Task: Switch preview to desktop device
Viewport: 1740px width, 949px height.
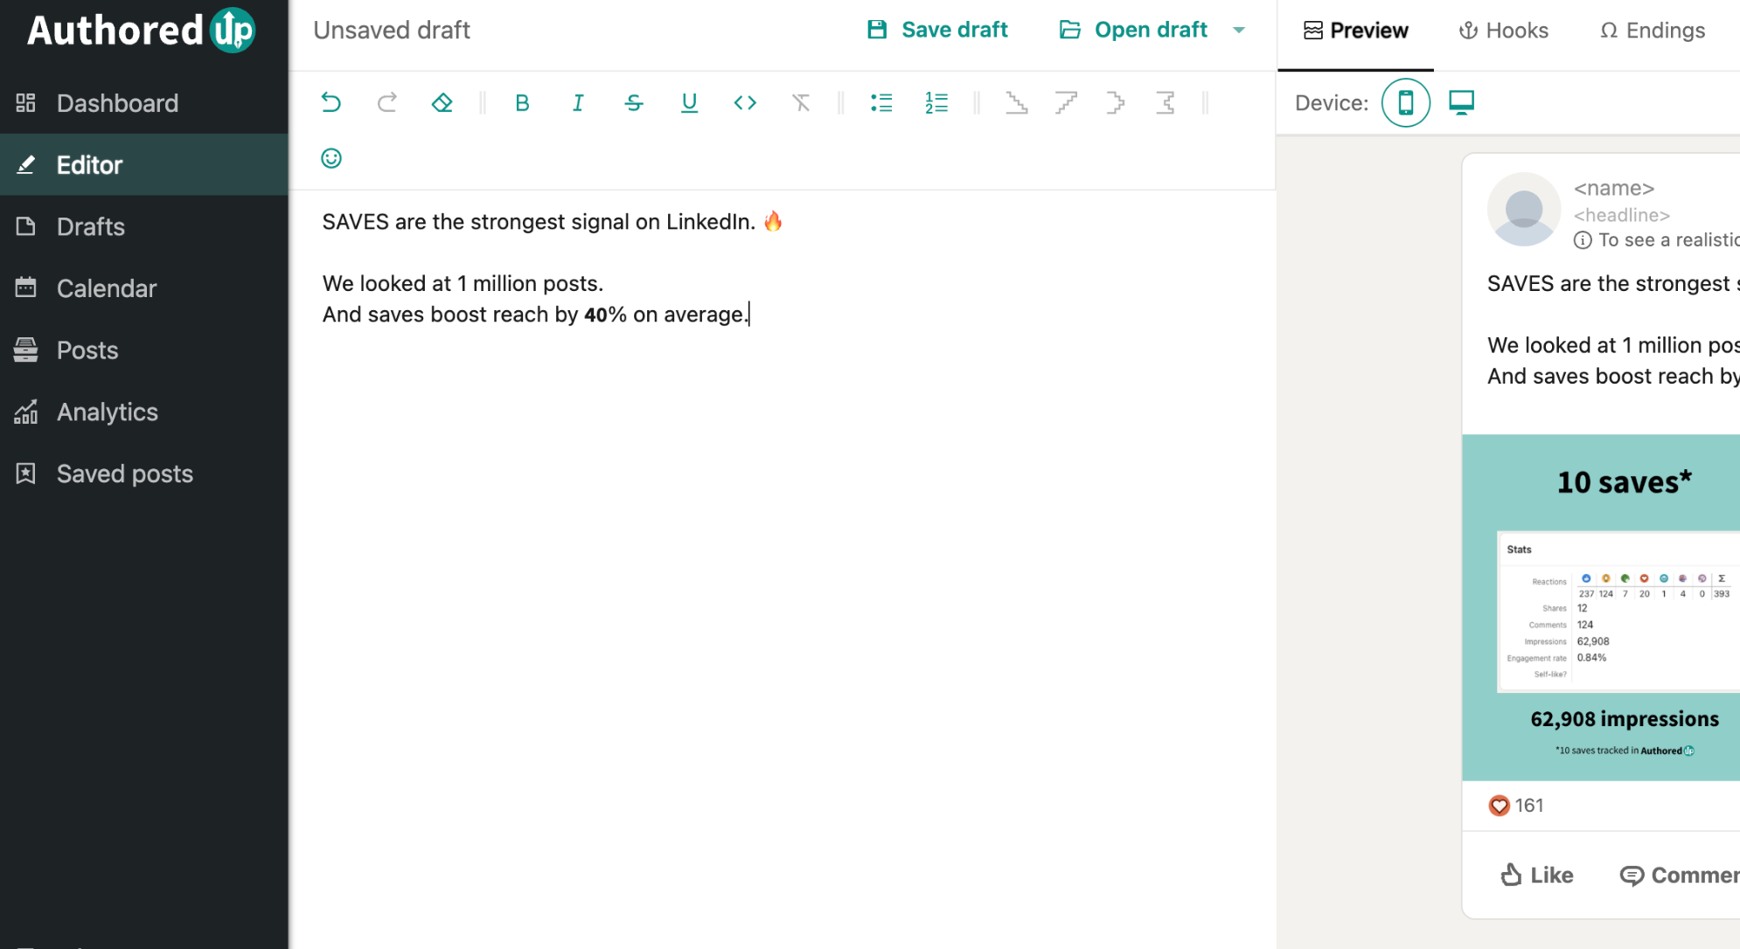Action: click(x=1461, y=103)
